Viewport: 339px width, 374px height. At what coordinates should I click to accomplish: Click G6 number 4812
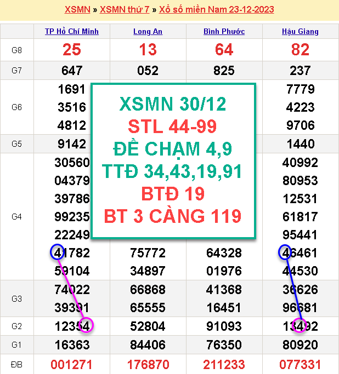(x=72, y=125)
